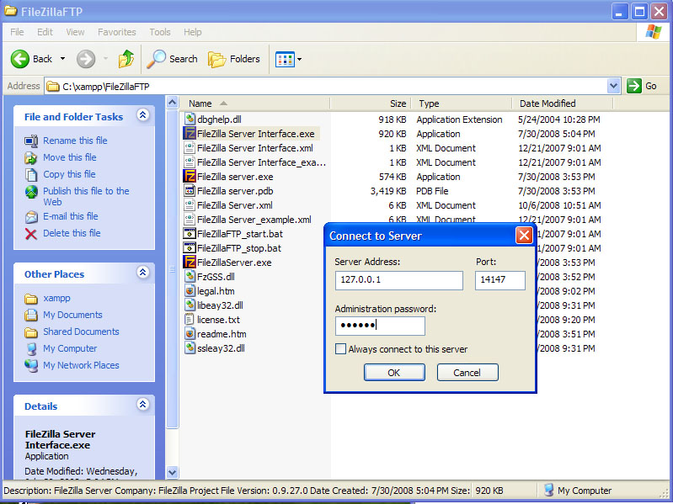Image resolution: width=673 pixels, height=504 pixels.
Task: Click the Back arrow icon in toolbar
Action: pyautogui.click(x=19, y=59)
